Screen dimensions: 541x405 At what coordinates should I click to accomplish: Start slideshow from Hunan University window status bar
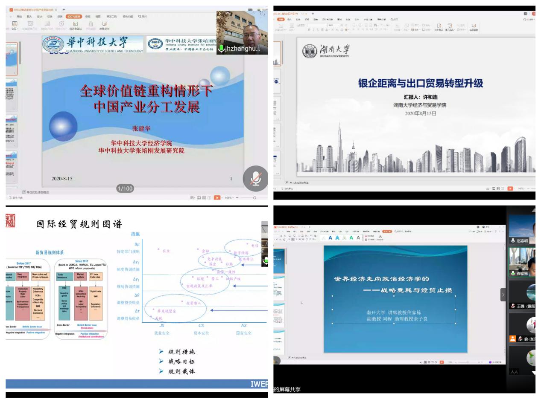(510, 188)
